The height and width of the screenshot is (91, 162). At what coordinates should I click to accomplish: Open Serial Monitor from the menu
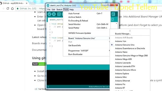[x=86, y=24]
